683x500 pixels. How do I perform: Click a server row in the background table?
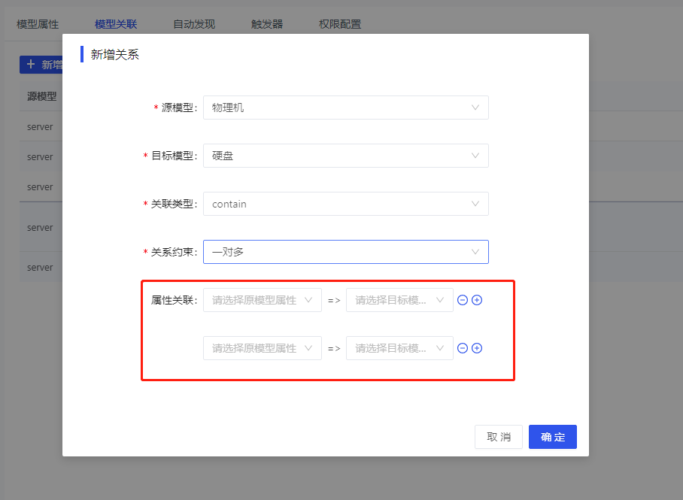(42, 126)
